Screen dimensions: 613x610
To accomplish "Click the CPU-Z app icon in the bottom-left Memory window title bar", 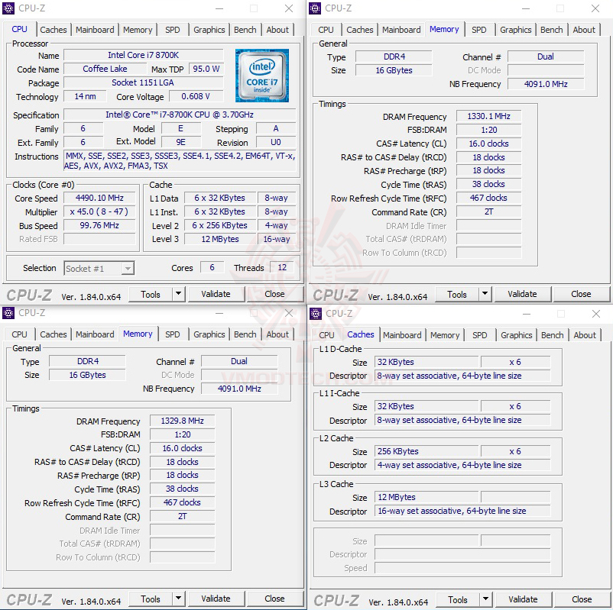I will coord(8,313).
